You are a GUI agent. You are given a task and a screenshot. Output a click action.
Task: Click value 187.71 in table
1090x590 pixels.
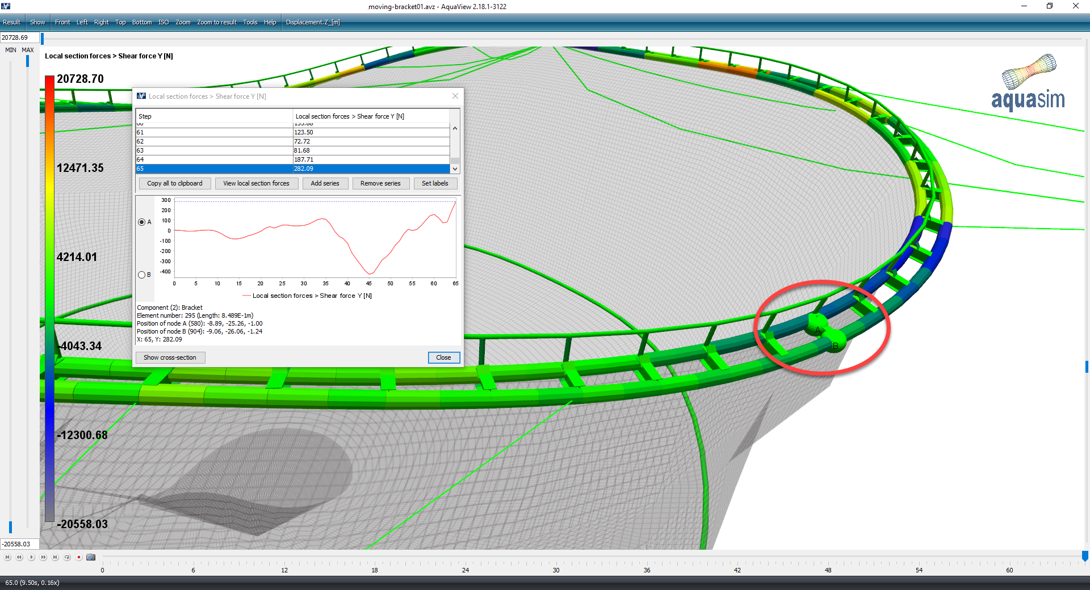(x=304, y=159)
